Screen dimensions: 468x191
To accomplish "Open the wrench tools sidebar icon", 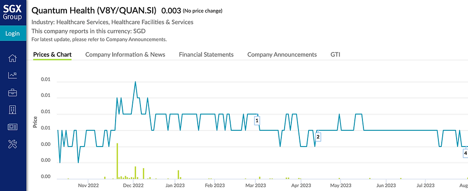I will pyautogui.click(x=12, y=144).
